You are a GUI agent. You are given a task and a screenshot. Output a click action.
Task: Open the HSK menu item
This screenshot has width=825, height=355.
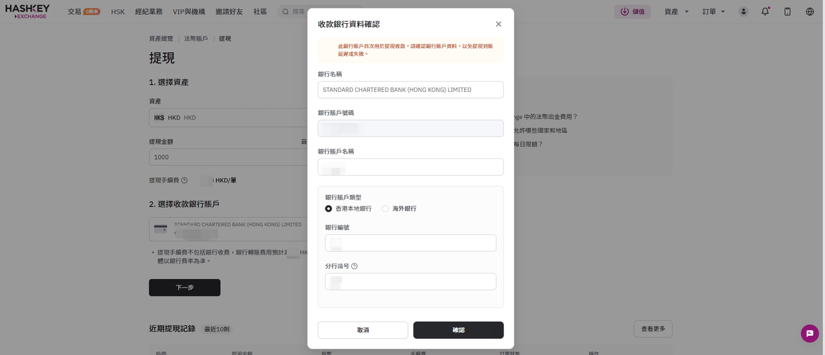pyautogui.click(x=118, y=12)
